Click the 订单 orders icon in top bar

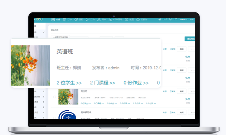[x=64, y=20]
